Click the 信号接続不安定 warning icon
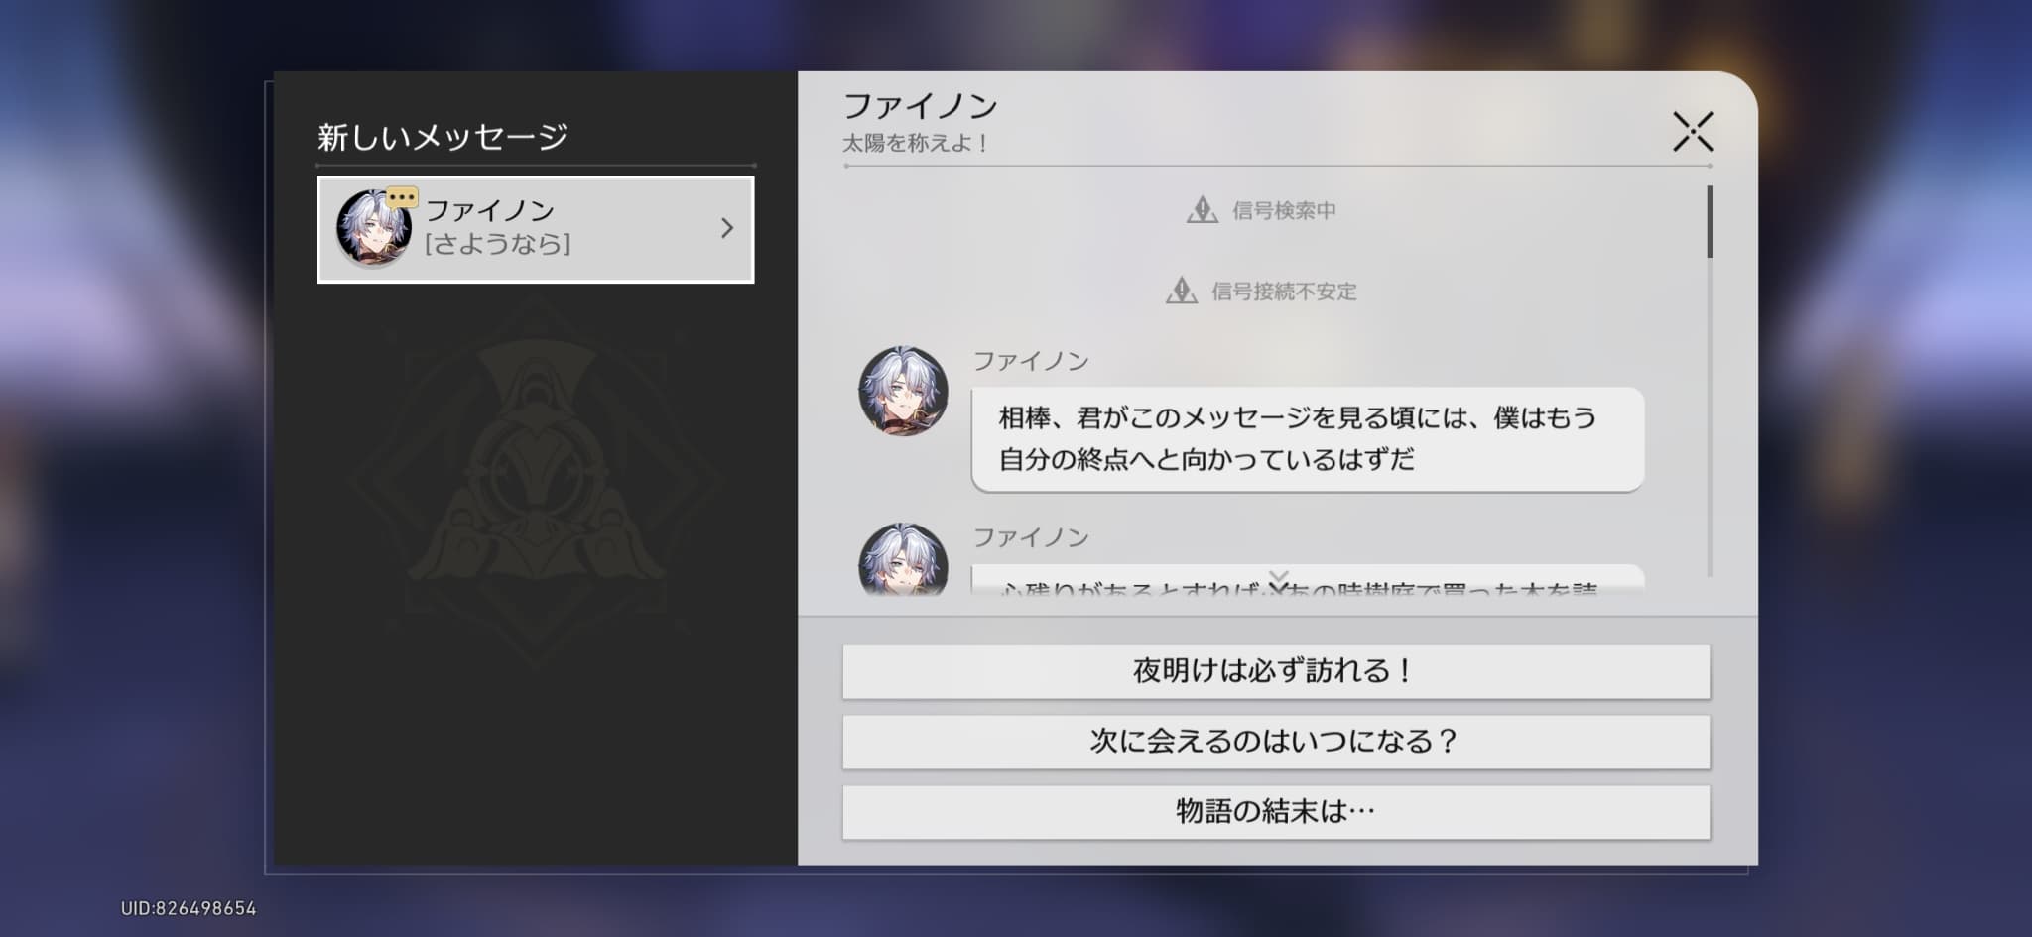The height and width of the screenshot is (937, 2032). 1181,292
